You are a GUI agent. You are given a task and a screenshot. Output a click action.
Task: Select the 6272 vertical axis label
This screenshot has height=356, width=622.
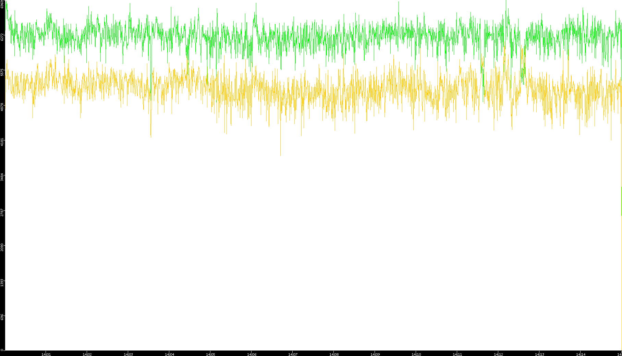2,37
